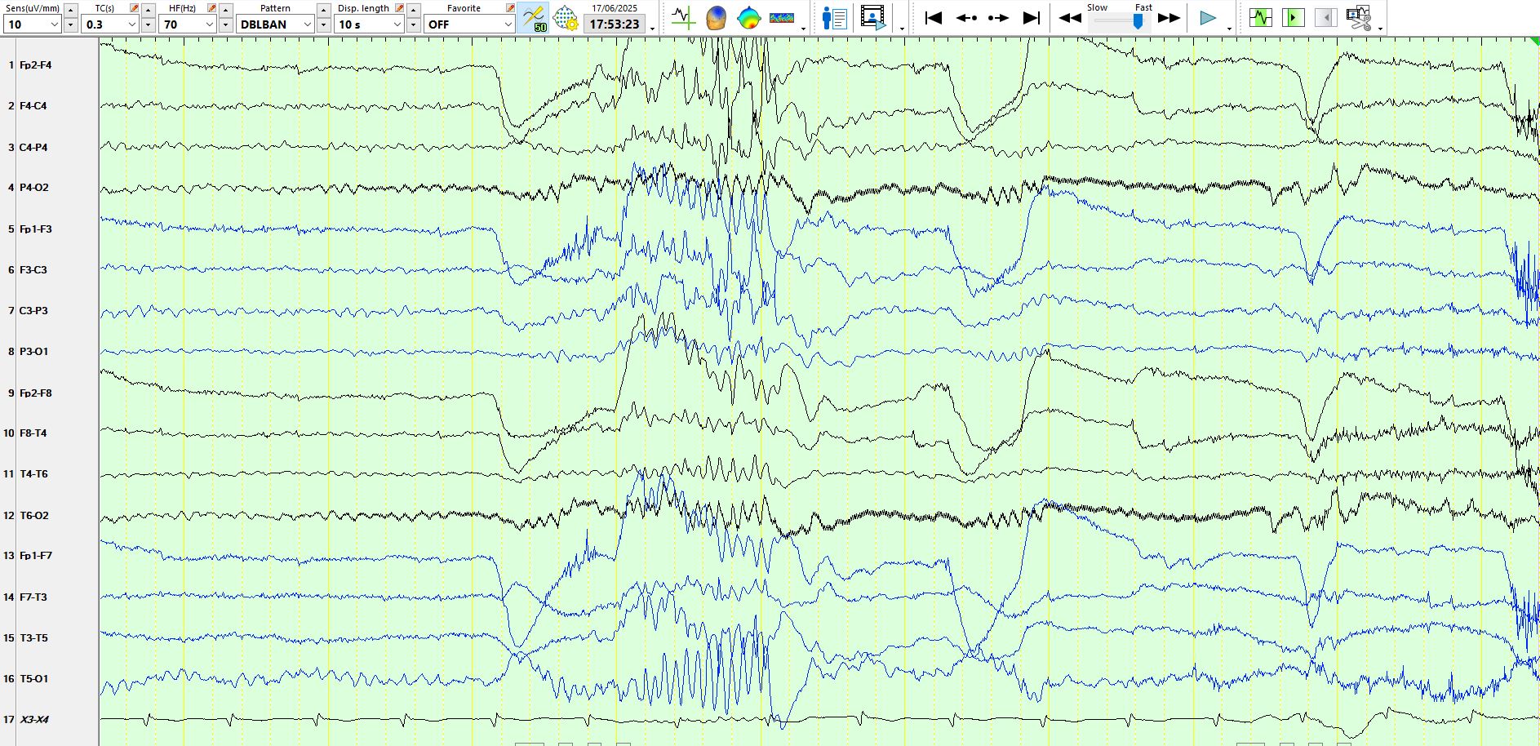Start EEG playback with the play button
This screenshot has width=1540, height=746.
click(x=1208, y=18)
